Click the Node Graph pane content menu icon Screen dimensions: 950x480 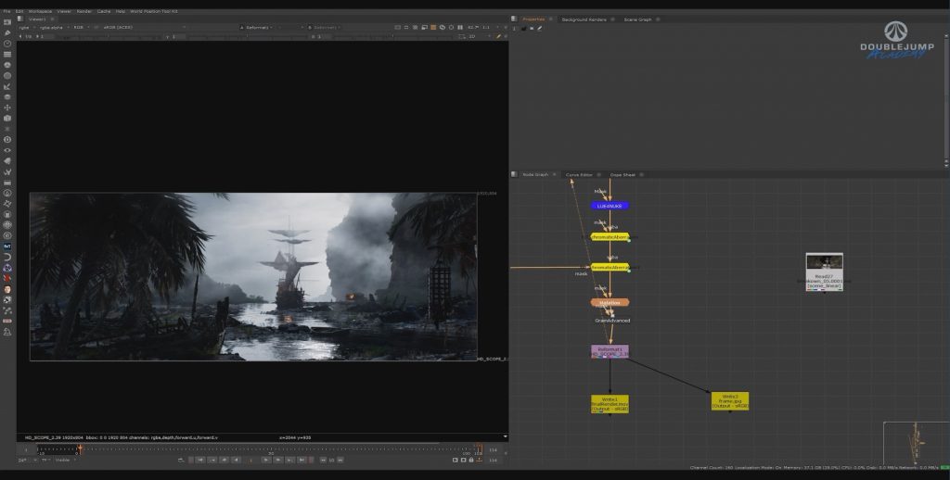(514, 174)
